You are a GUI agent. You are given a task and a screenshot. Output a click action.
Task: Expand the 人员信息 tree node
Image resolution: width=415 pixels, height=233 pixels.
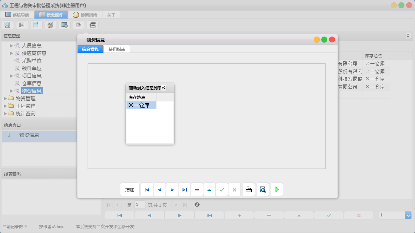11,46
